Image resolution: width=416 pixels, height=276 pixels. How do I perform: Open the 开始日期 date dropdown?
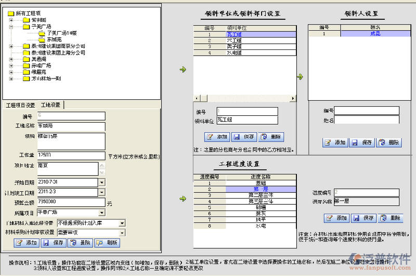(x=101, y=182)
